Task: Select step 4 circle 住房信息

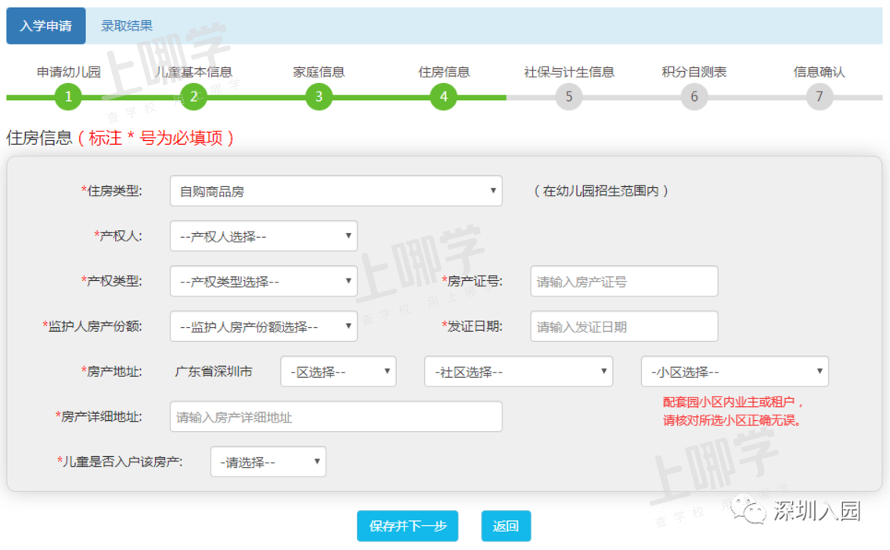Action: (444, 96)
